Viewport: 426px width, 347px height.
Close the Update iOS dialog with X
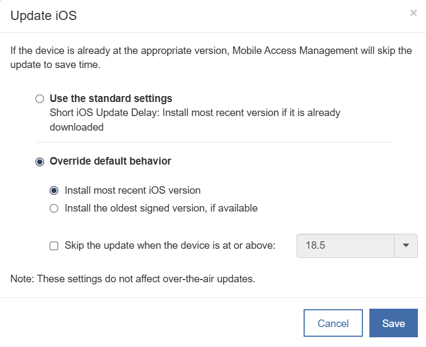click(x=413, y=13)
